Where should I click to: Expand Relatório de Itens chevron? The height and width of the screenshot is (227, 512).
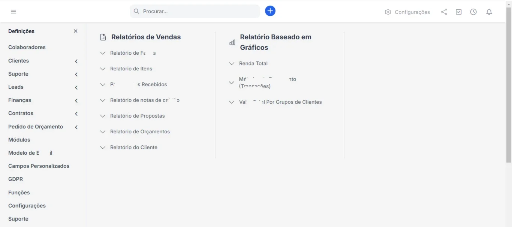click(x=103, y=69)
